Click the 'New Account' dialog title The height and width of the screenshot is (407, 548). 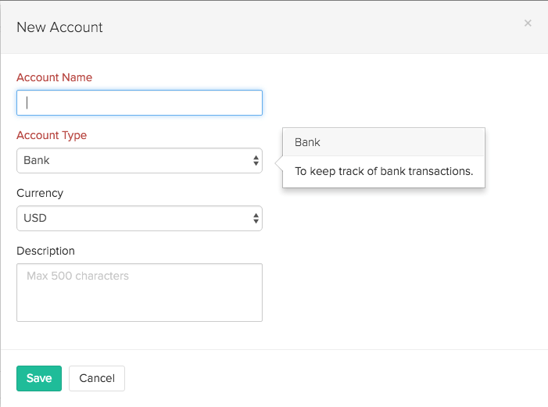59,27
